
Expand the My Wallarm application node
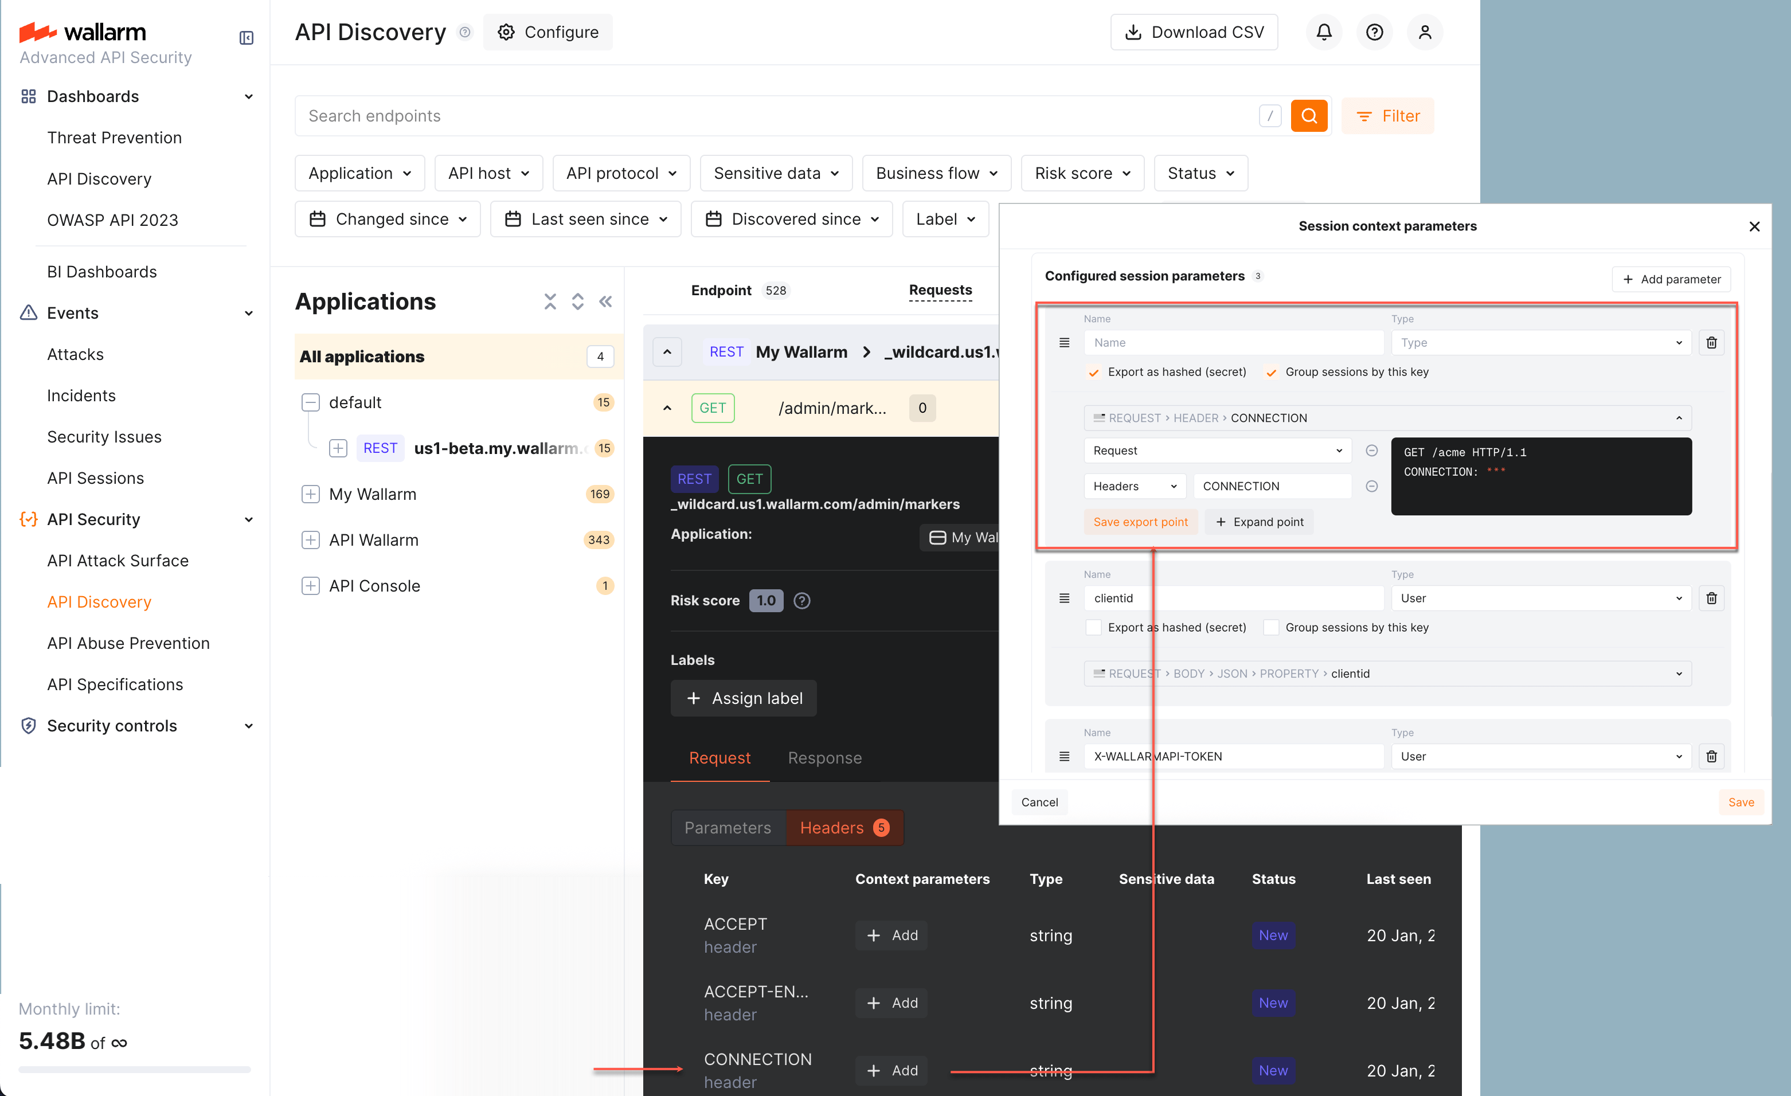point(311,494)
